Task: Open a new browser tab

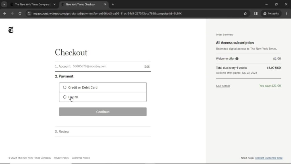Action: [113, 4]
